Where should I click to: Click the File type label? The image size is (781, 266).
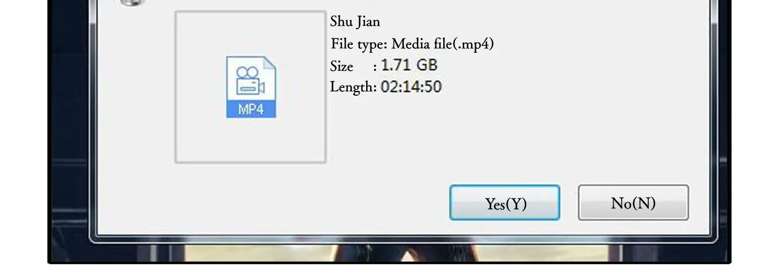pos(359,44)
